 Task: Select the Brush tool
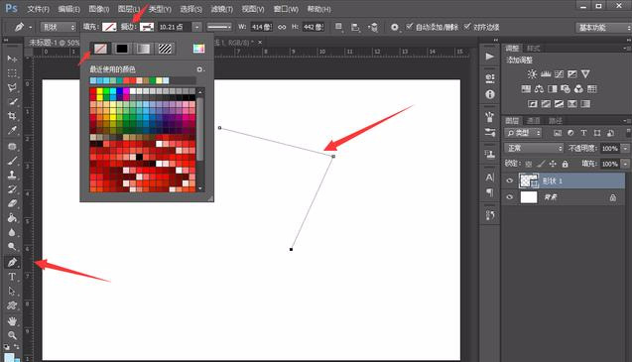pos(12,161)
